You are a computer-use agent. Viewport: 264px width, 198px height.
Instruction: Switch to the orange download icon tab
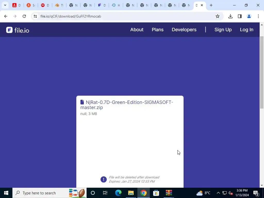[31, 5]
